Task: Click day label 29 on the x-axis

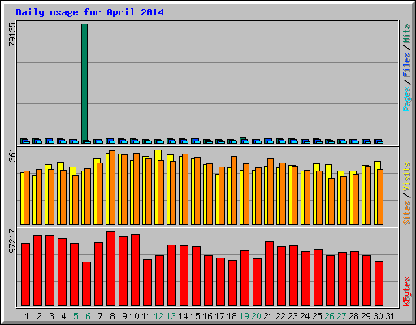Action: point(366,316)
